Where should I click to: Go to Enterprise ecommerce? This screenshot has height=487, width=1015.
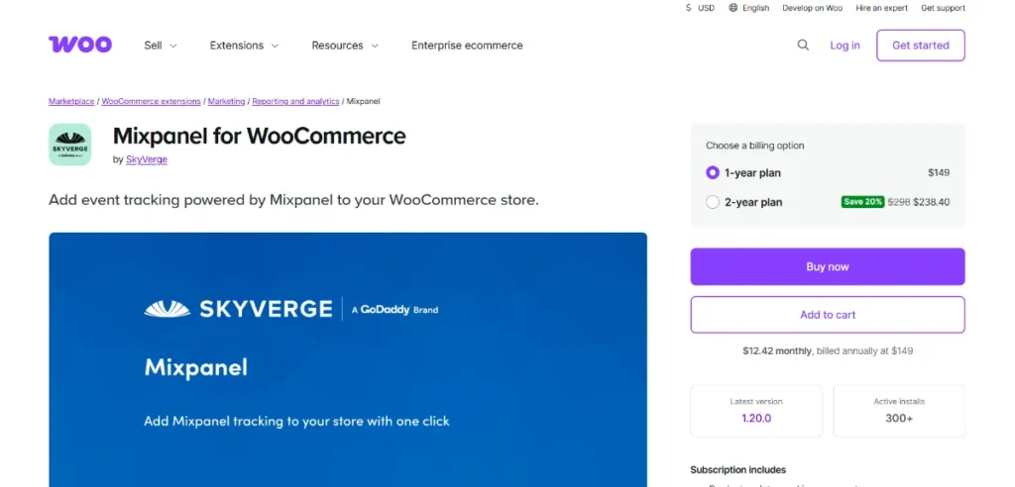[x=467, y=46]
